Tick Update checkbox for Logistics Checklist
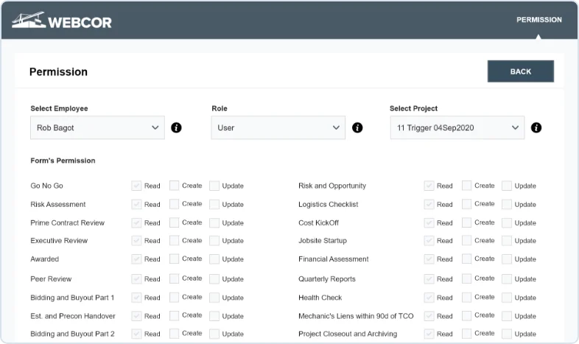 [507, 204]
